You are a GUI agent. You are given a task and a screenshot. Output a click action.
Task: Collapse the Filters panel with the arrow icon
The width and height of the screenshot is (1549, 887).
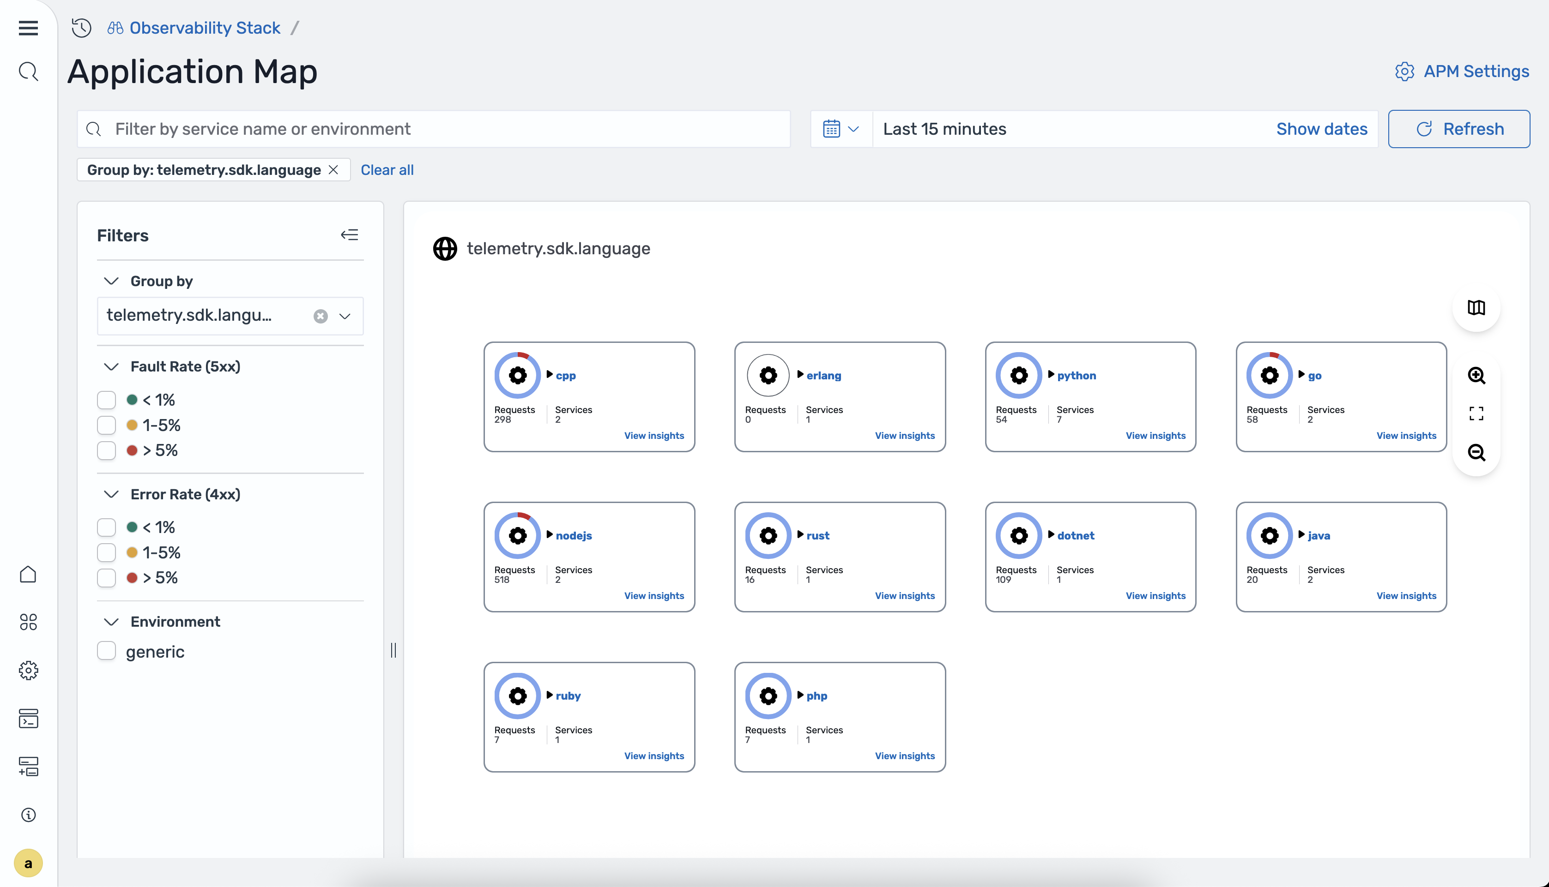349,235
